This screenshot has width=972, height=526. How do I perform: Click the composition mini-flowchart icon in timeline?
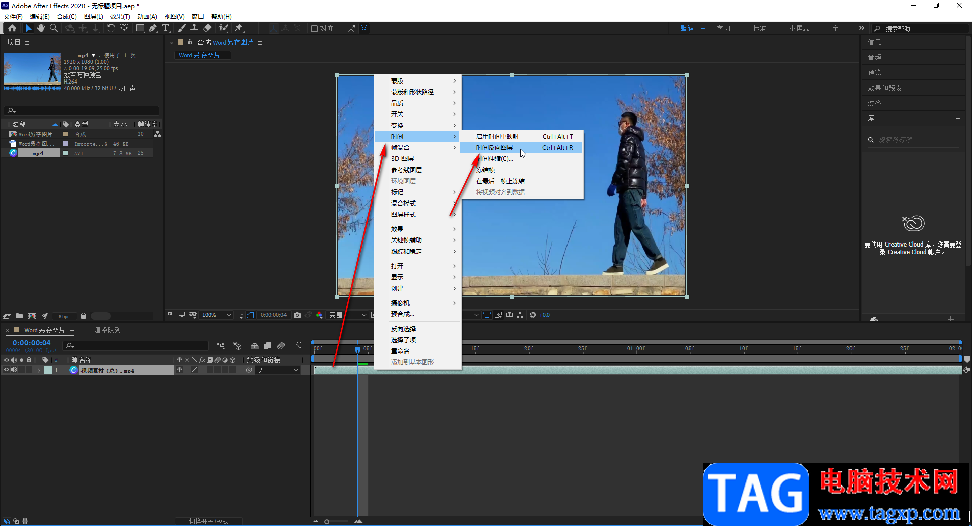tap(220, 346)
